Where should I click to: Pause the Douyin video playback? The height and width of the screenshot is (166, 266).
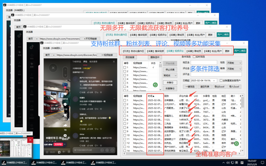coord(47,152)
